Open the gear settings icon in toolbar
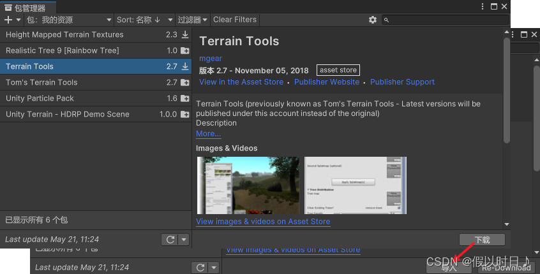540x274 pixels. [373, 20]
